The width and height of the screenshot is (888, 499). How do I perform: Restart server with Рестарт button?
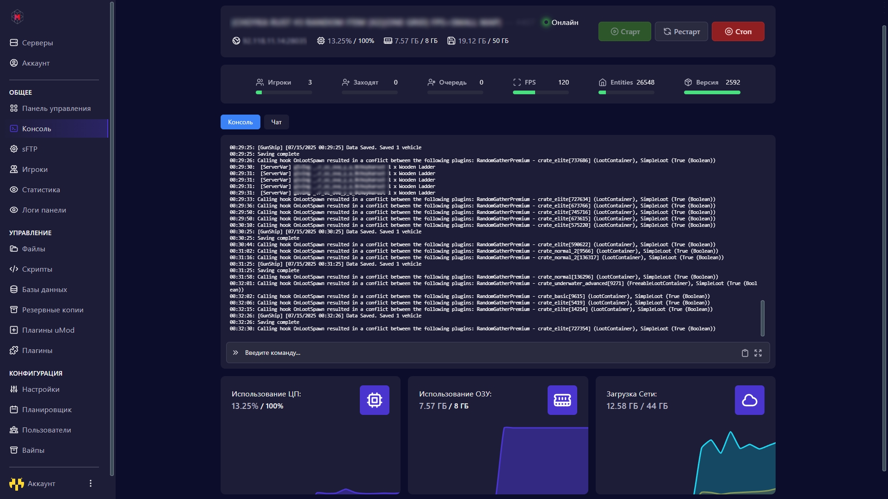tap(681, 31)
